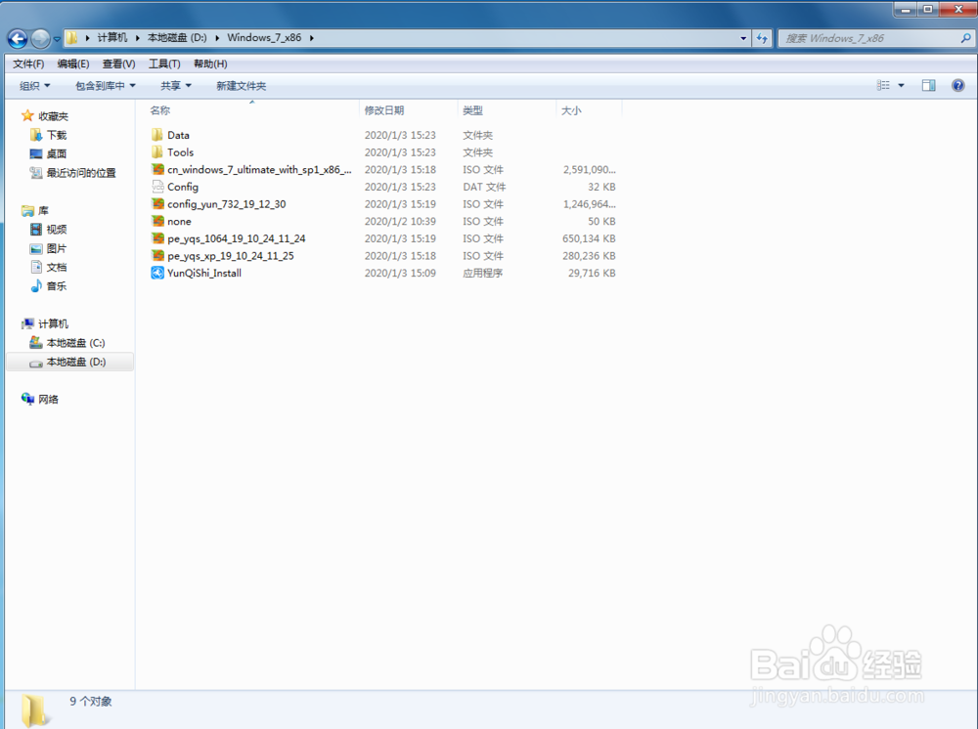
Task: Click the DAT 文件 type cell
Action: click(x=484, y=187)
